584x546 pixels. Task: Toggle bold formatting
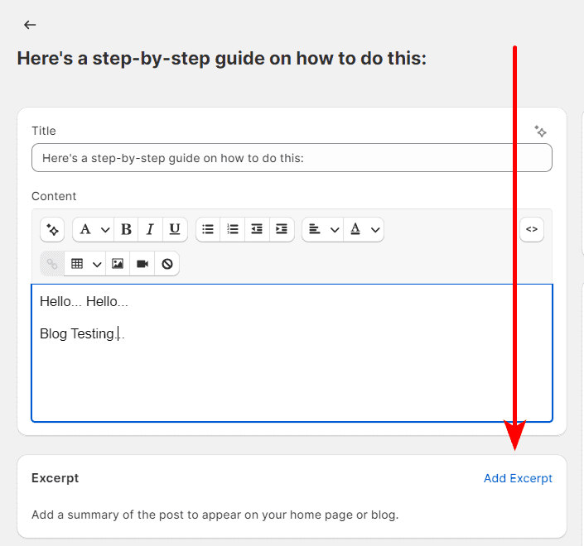126,230
